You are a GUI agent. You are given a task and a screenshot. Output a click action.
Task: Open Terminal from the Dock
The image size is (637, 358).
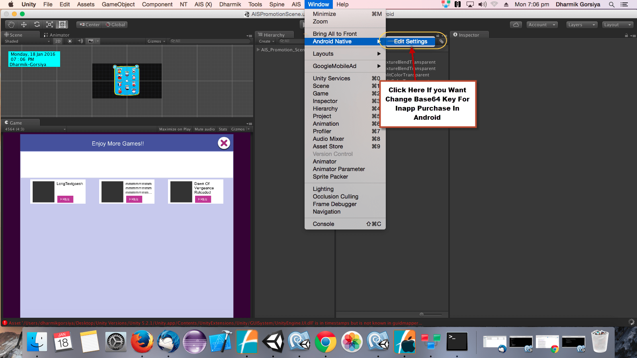pos(457,342)
